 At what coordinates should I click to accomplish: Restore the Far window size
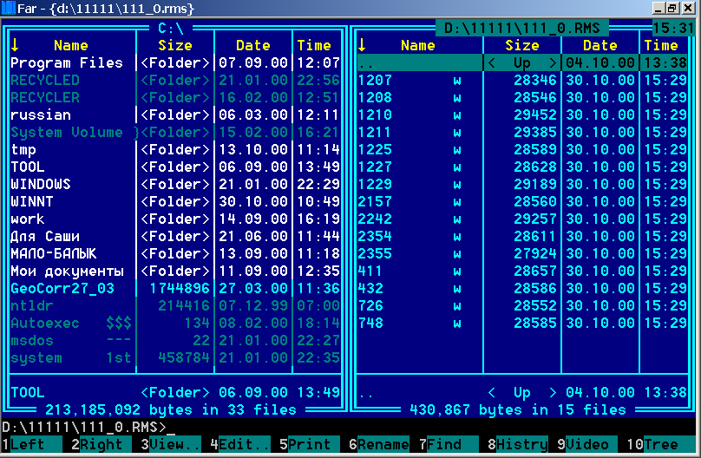(x=672, y=8)
